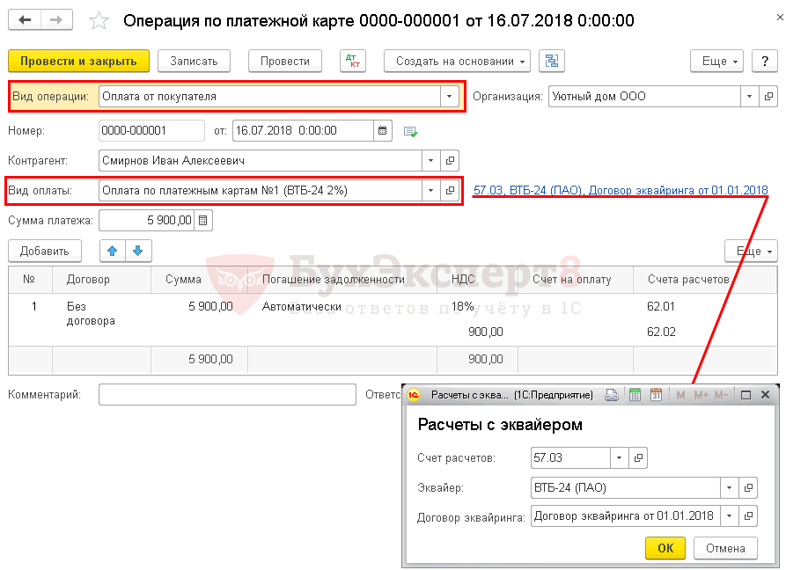Open the Дт/Кт postings icon
Image resolution: width=786 pixels, height=570 pixels.
(x=353, y=61)
